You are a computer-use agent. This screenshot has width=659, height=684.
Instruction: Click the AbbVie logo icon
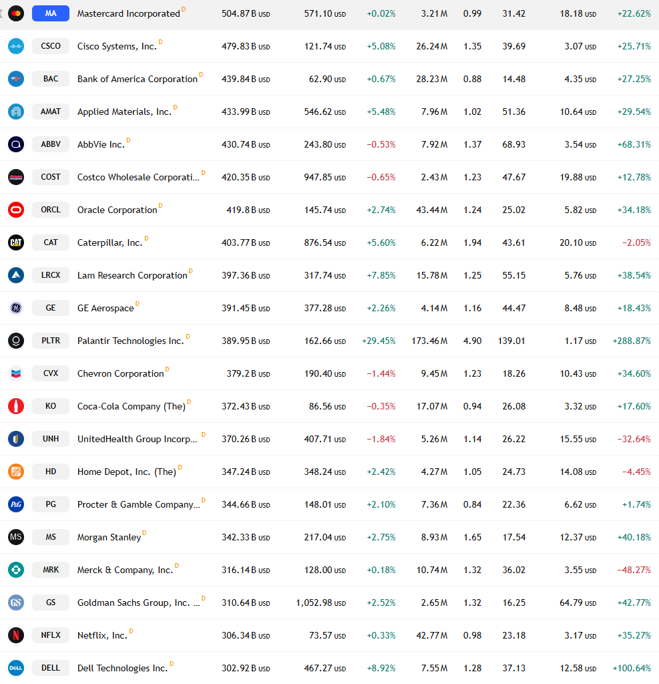pyautogui.click(x=16, y=144)
